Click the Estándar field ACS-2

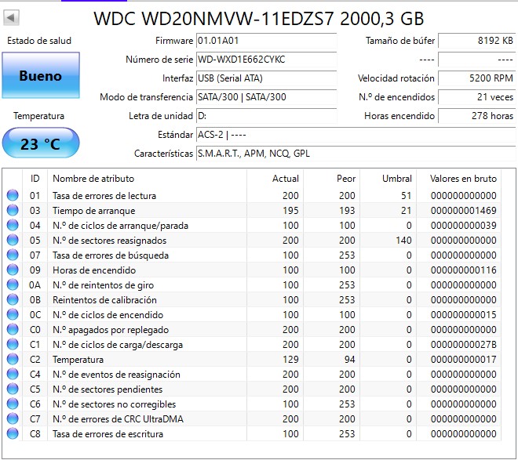click(x=356, y=135)
